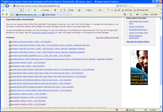Image resolution: width=163 pixels, height=112 pixels.
Task: Open Quick Tabs grid icon
Action: (x=12, y=15)
